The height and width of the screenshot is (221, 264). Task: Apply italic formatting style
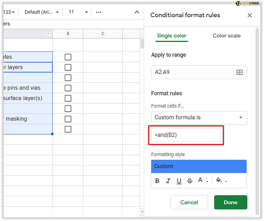tap(168, 181)
